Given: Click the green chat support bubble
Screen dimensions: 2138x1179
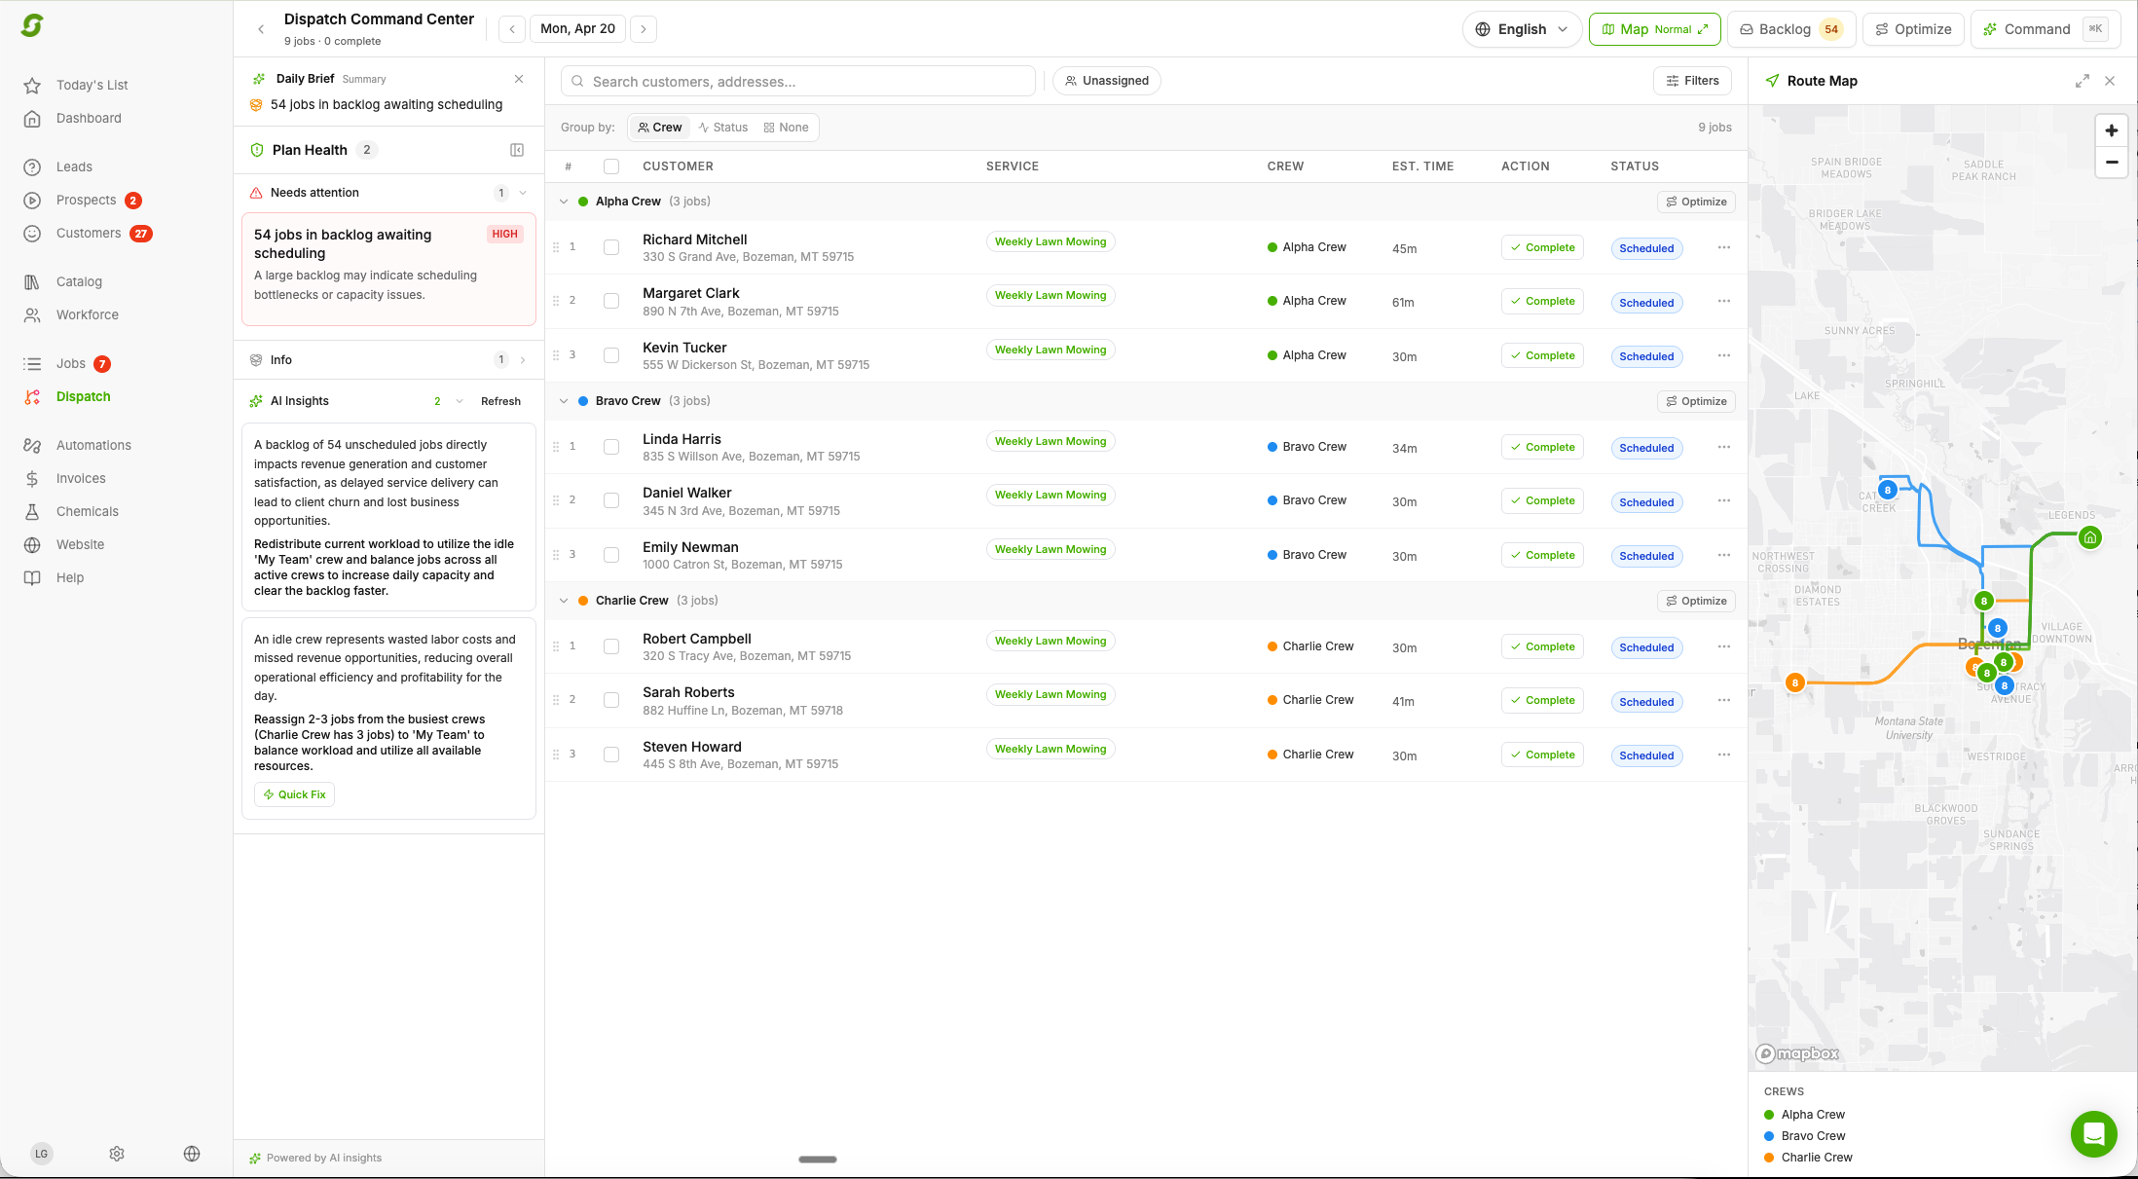Looking at the screenshot, I should pyautogui.click(x=2093, y=1133).
